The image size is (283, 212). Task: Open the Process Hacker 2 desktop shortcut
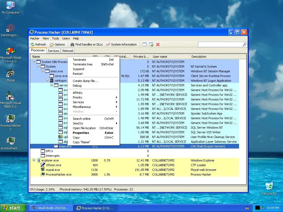tap(11, 123)
